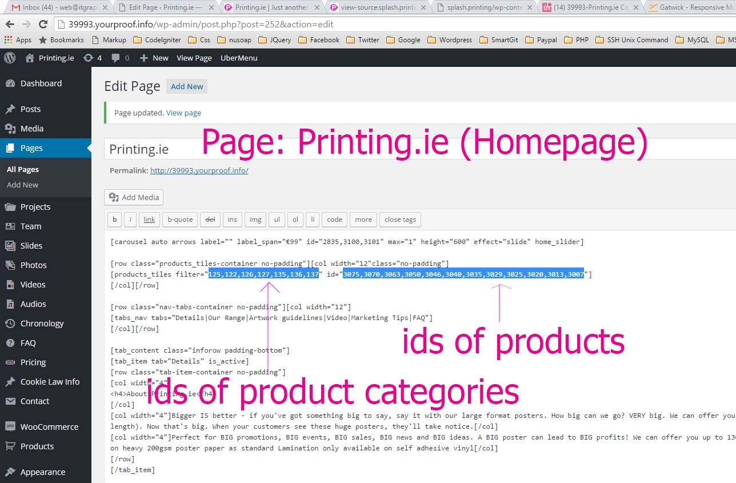Select Add New under Pages submenu
Image resolution: width=736 pixels, height=483 pixels.
(x=23, y=185)
